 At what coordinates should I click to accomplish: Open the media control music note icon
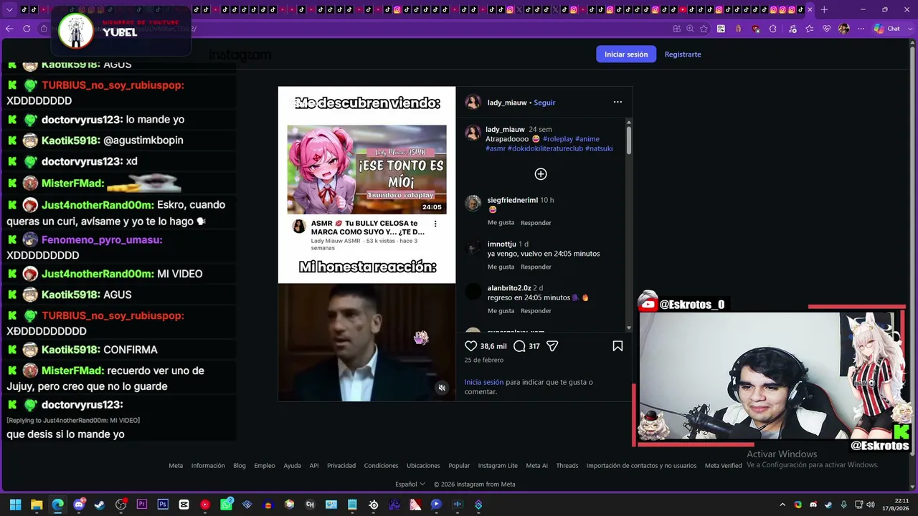click(791, 29)
